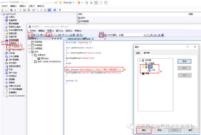Click the print icon in Global Script toolbar
The image size is (201, 135).
[x=70, y=35]
